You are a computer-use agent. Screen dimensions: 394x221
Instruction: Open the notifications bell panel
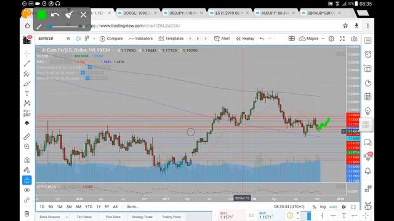(x=368, y=171)
